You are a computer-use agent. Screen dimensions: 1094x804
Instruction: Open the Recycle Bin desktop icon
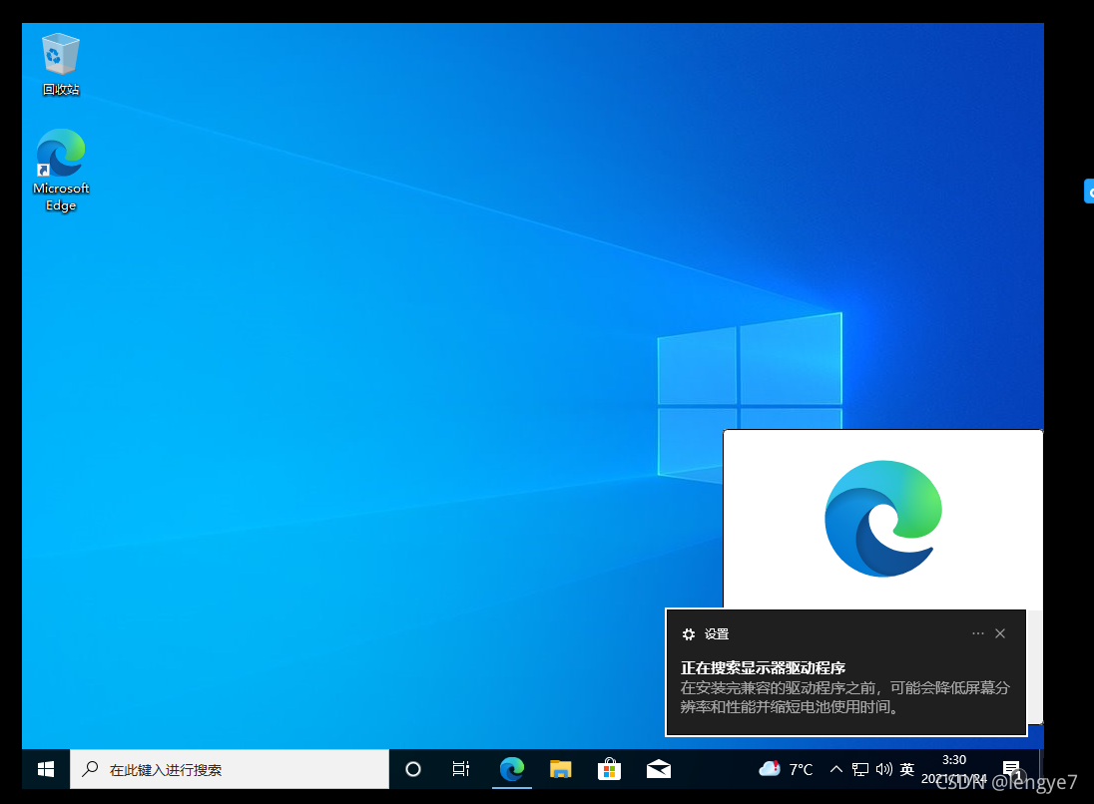[61, 56]
